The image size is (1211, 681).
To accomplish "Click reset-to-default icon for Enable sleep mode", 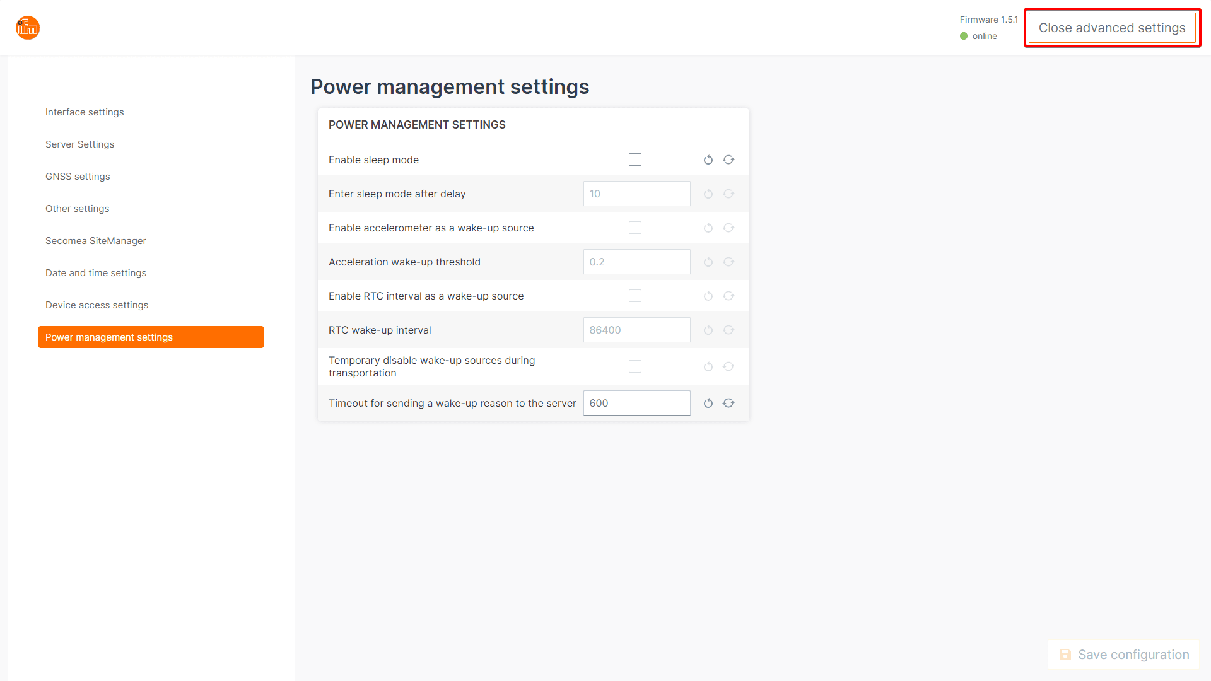I will [x=708, y=160].
